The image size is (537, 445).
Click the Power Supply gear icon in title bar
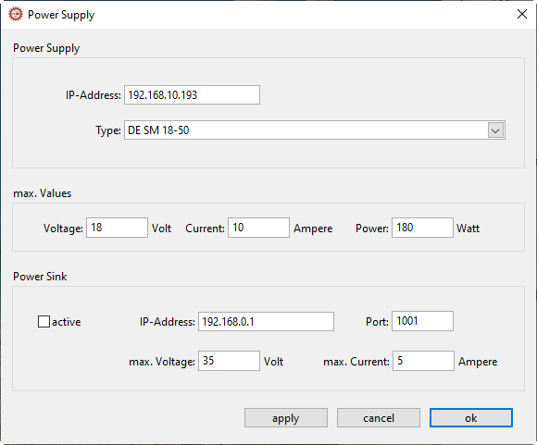tap(16, 15)
